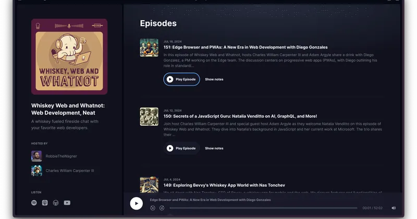The image size is (417, 219).
Task: Mute the player volume speaker icon
Action: [394, 208]
